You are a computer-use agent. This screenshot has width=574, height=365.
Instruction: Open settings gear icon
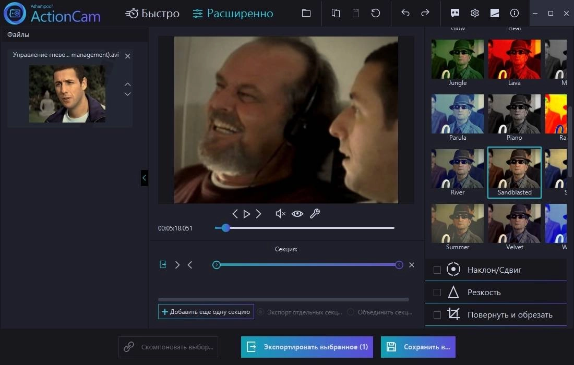[x=475, y=13]
